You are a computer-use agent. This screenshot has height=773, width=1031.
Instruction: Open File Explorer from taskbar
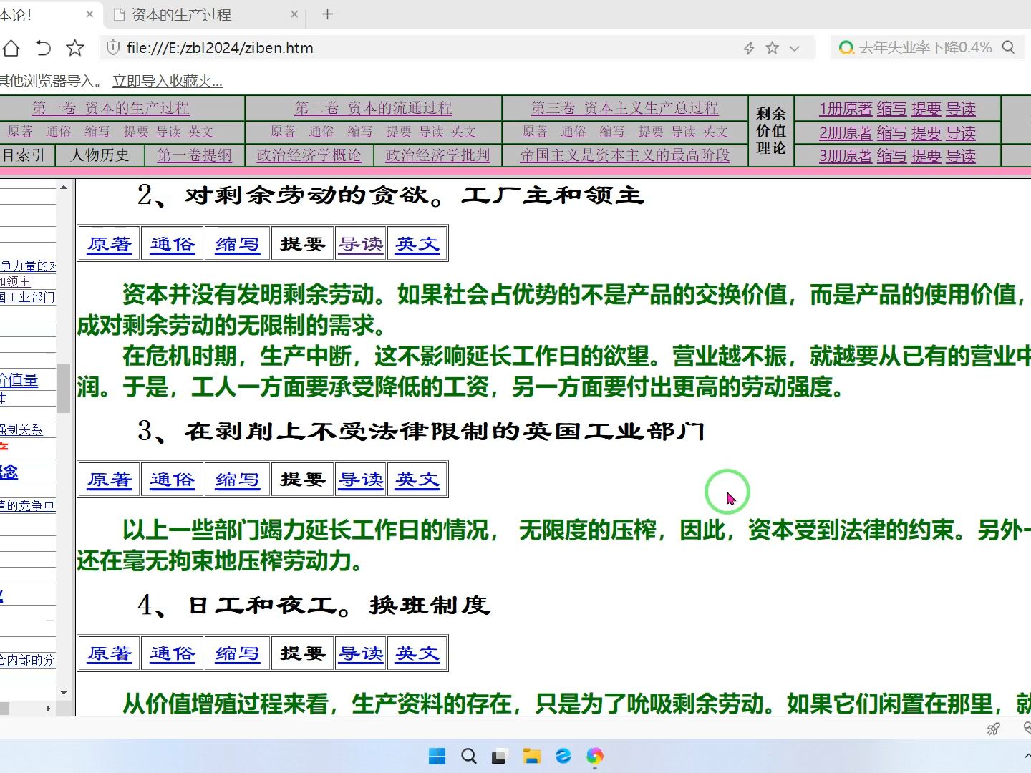tap(531, 756)
